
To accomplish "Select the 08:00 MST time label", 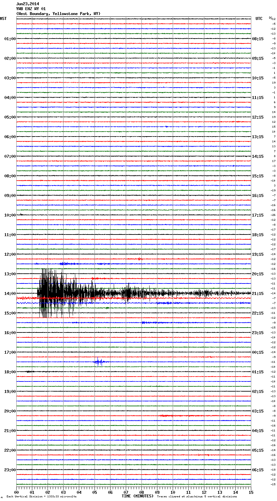I will click(10, 176).
